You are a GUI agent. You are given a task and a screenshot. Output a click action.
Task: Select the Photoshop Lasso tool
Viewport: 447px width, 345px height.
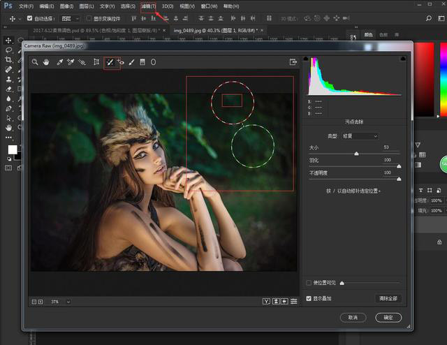coord(8,50)
